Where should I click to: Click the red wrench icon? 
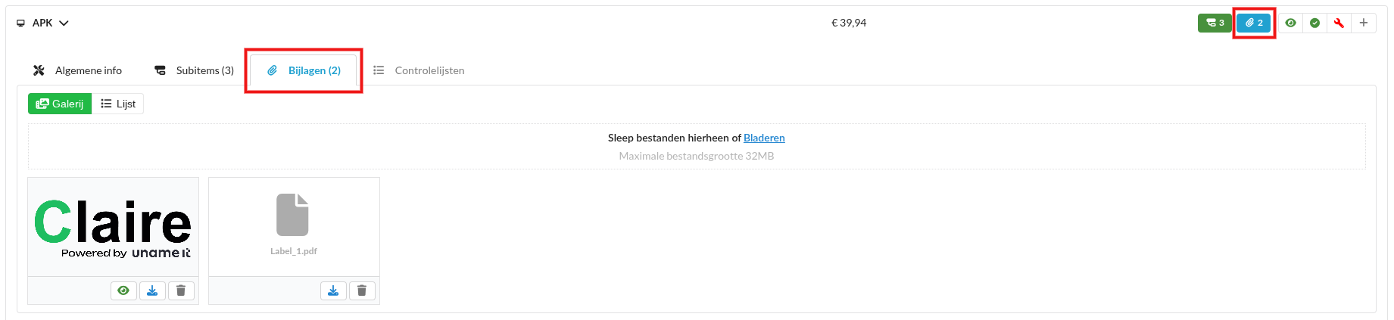[x=1339, y=23]
